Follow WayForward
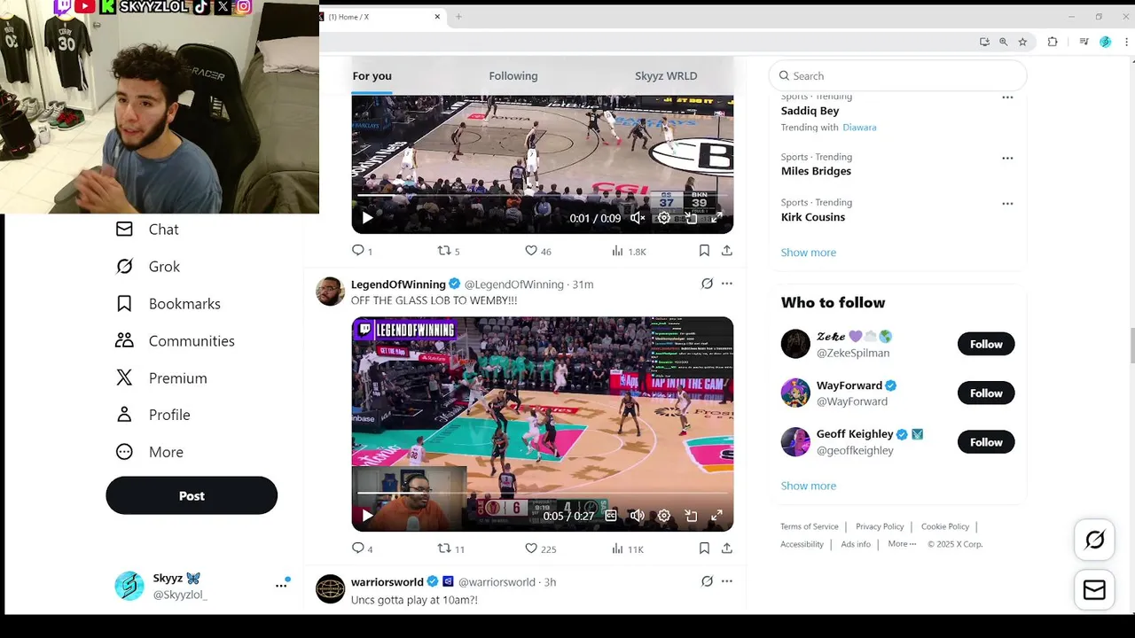This screenshot has width=1135, height=638. 986,393
